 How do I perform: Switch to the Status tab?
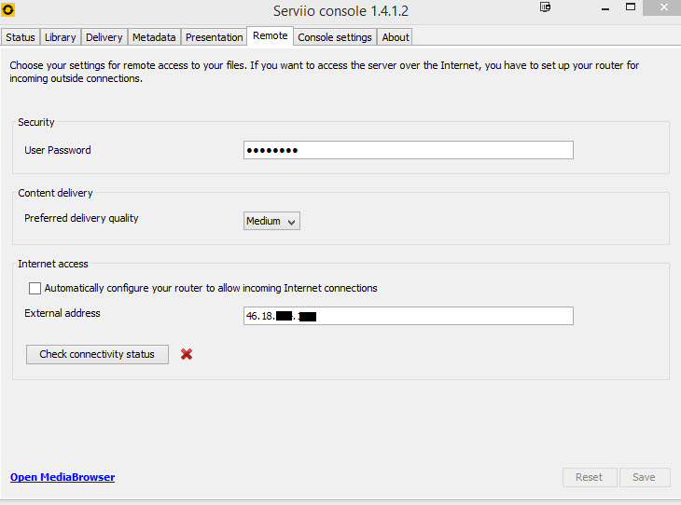21,37
